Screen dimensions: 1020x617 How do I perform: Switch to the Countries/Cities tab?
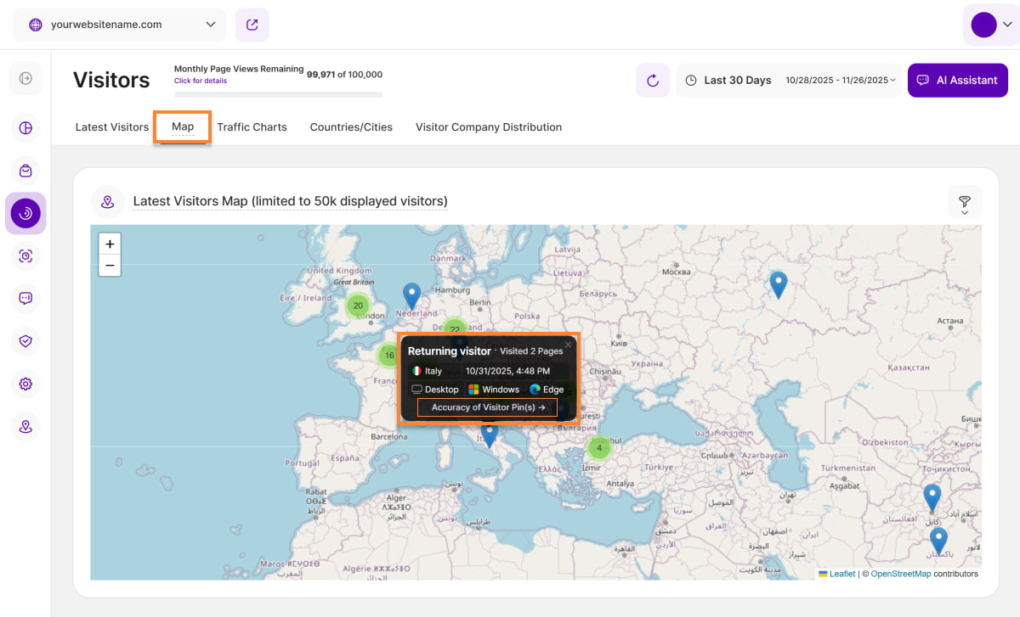tap(351, 127)
